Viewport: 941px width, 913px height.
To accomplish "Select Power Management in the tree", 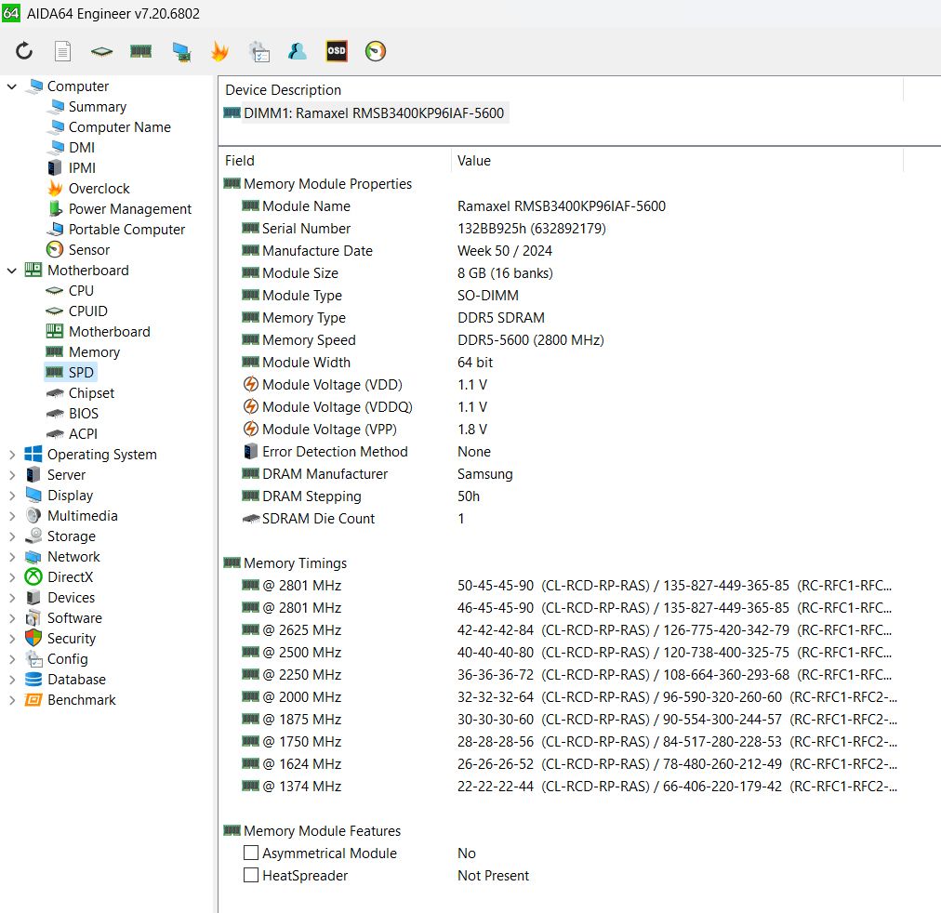I will (x=129, y=209).
